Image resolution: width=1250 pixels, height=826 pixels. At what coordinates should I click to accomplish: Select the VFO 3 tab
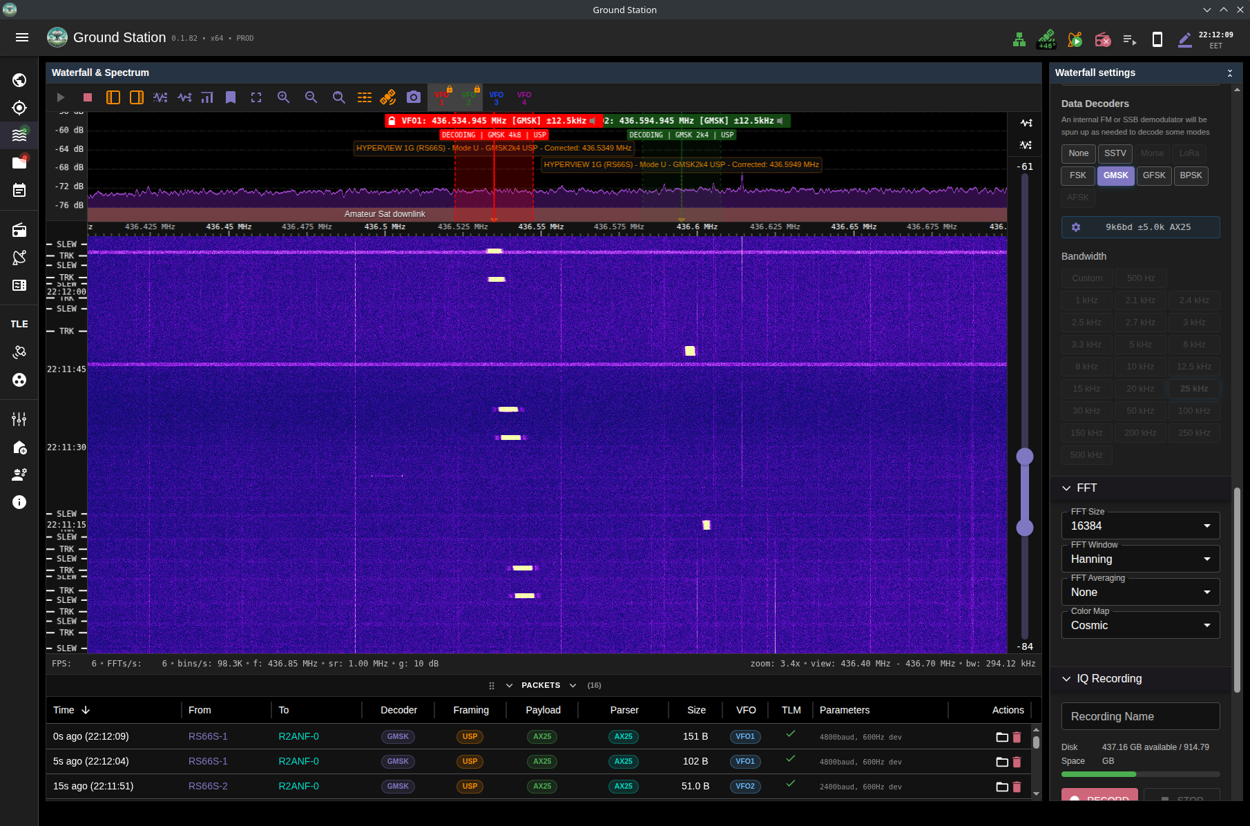coord(496,97)
